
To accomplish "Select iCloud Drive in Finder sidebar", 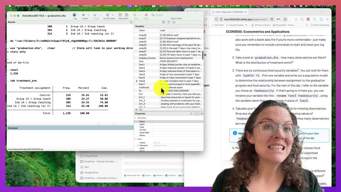I will pyautogui.click(x=88, y=156).
